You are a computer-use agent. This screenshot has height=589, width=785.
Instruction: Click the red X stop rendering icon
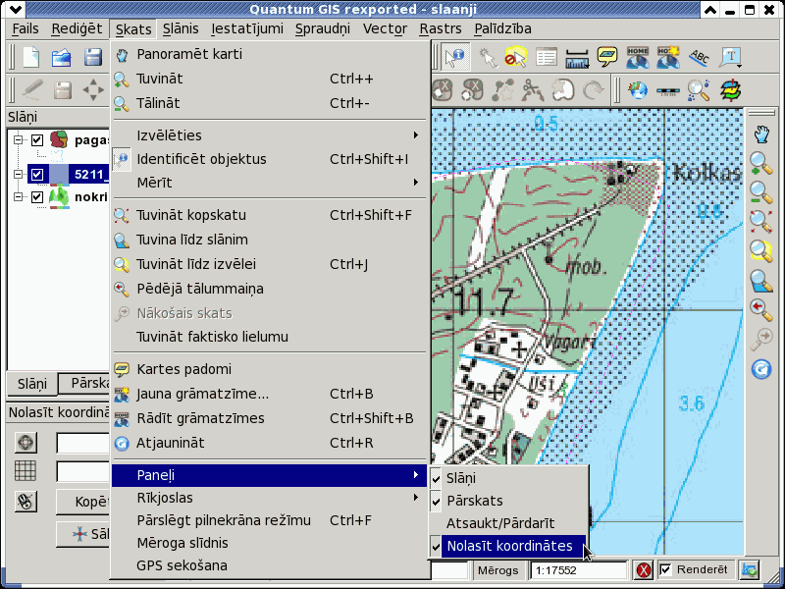pyautogui.click(x=644, y=570)
